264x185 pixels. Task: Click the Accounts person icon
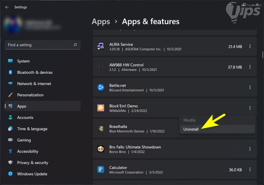(x=11, y=117)
